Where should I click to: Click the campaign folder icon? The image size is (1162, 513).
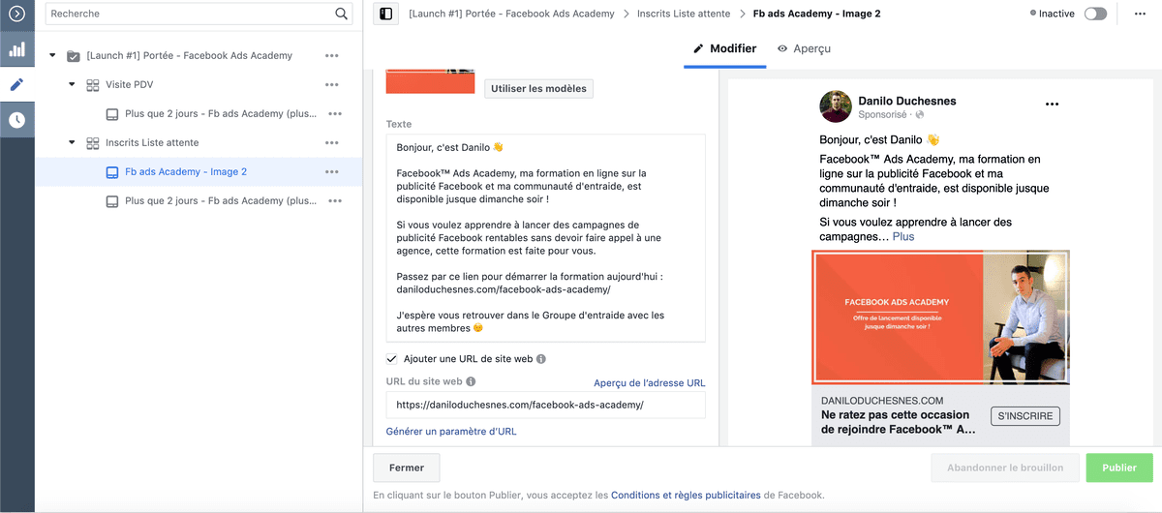tap(74, 56)
